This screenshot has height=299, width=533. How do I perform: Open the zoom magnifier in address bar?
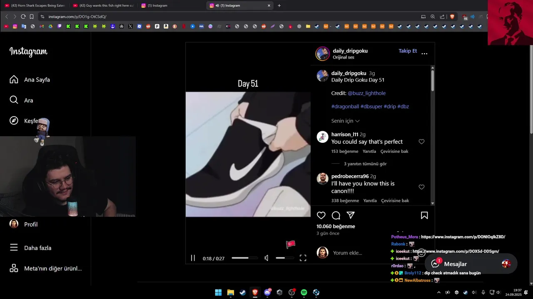tap(433, 17)
